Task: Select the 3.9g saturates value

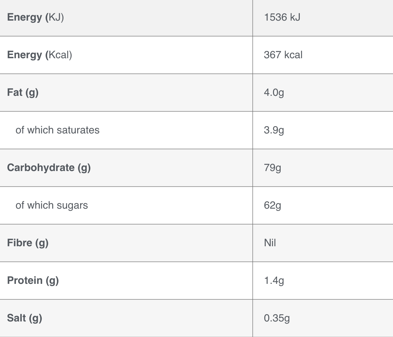Action: [274, 130]
